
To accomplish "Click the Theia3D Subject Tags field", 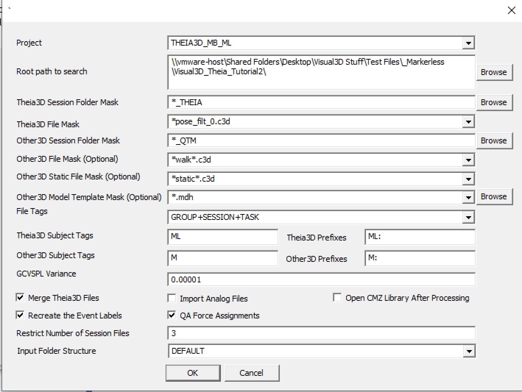I will click(223, 237).
